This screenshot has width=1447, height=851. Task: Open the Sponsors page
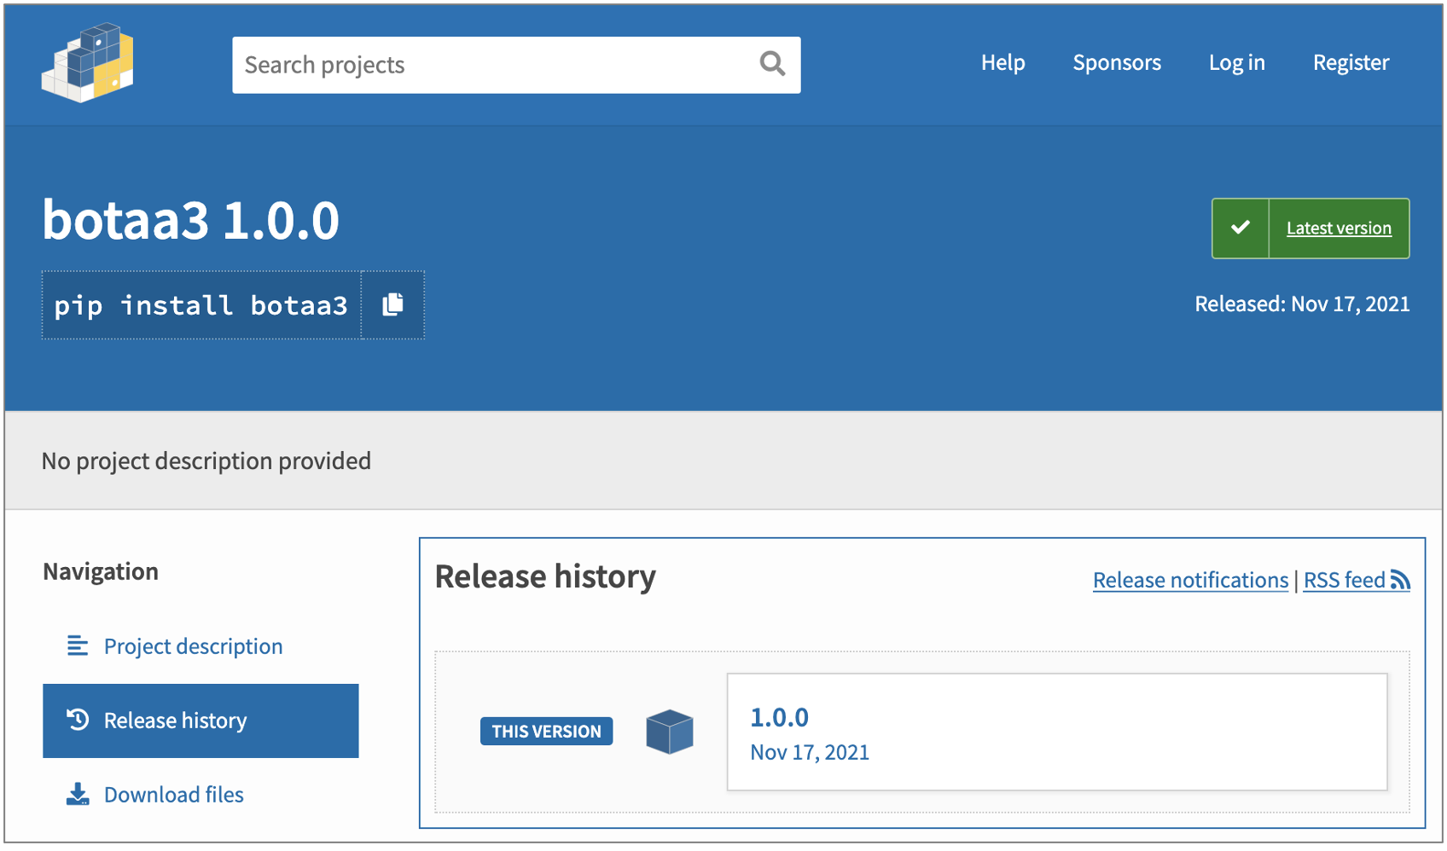1116,63
